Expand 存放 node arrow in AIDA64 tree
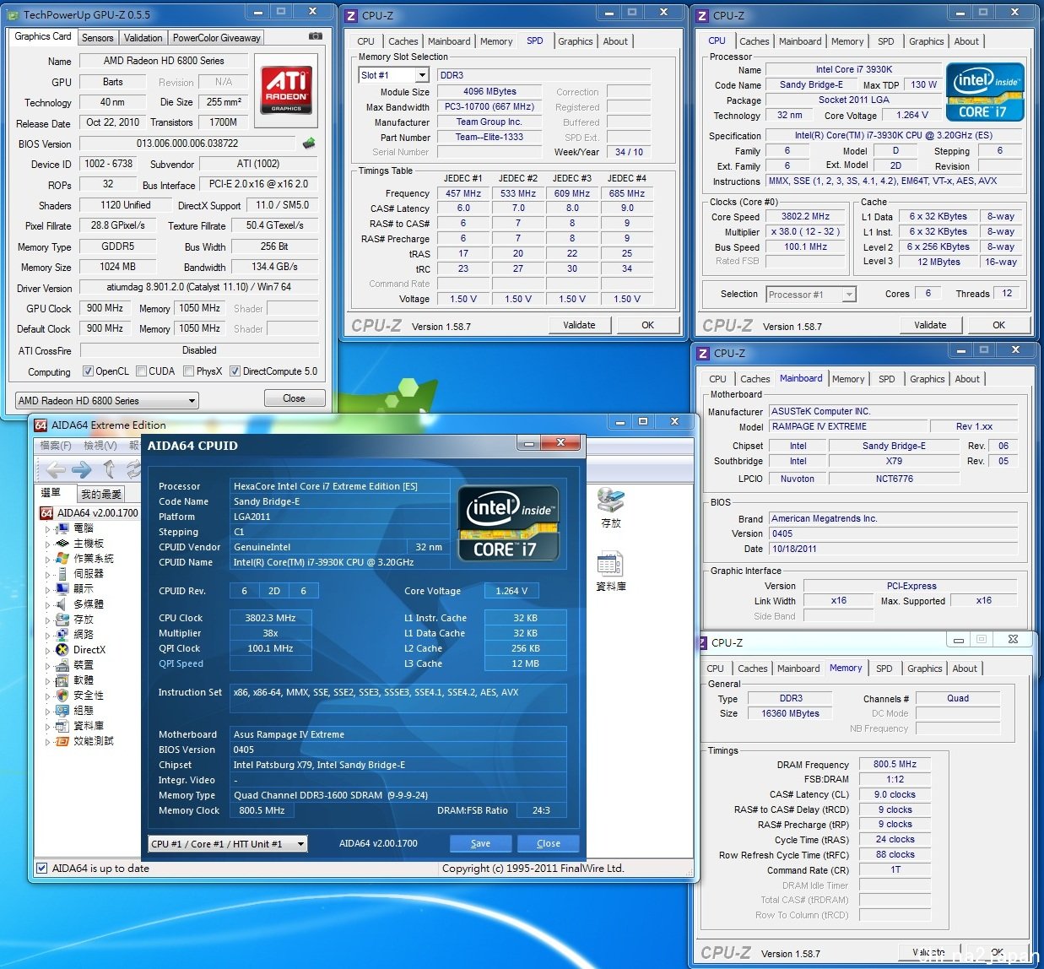 47,620
